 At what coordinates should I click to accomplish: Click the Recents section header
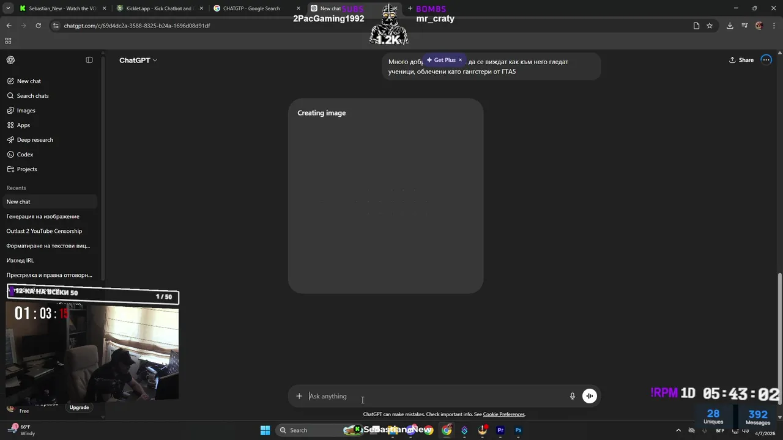point(17,188)
